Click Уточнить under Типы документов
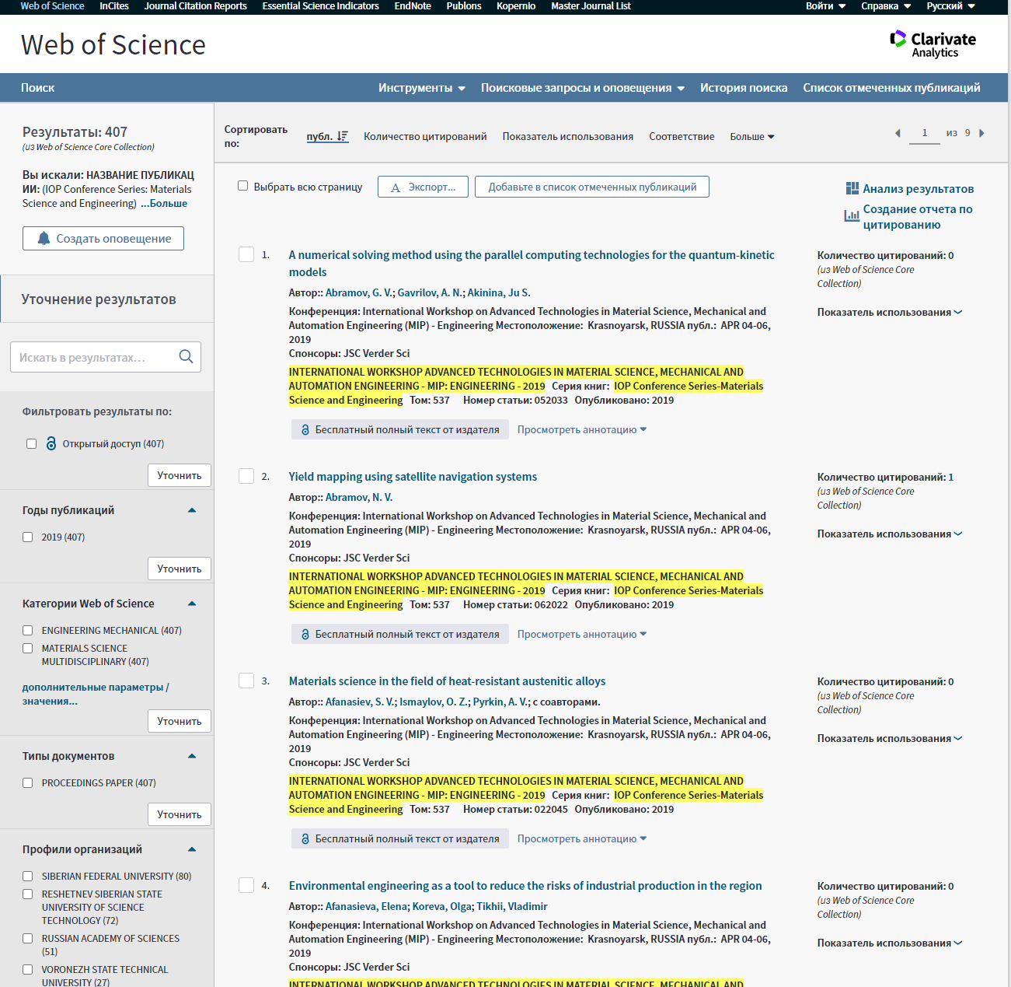Viewport: 1011px width, 987px height. pyautogui.click(x=180, y=814)
